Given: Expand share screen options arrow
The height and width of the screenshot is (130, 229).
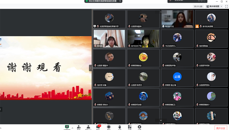Looking at the screenshot, I should point(73,128).
